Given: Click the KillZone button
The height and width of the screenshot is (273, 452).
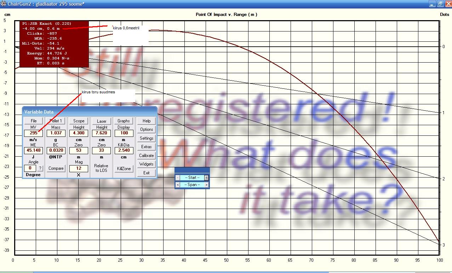Looking at the screenshot, I should pyautogui.click(x=124, y=169).
